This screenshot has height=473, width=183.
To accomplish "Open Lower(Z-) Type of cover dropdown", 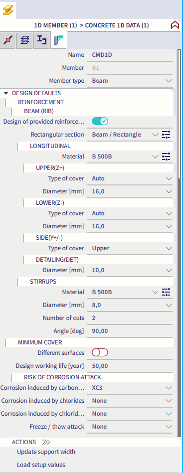I will (x=130, y=214).
